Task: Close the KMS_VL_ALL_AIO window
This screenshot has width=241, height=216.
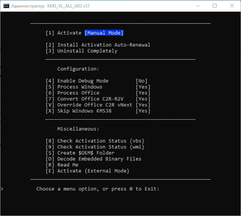Action: click(232, 6)
